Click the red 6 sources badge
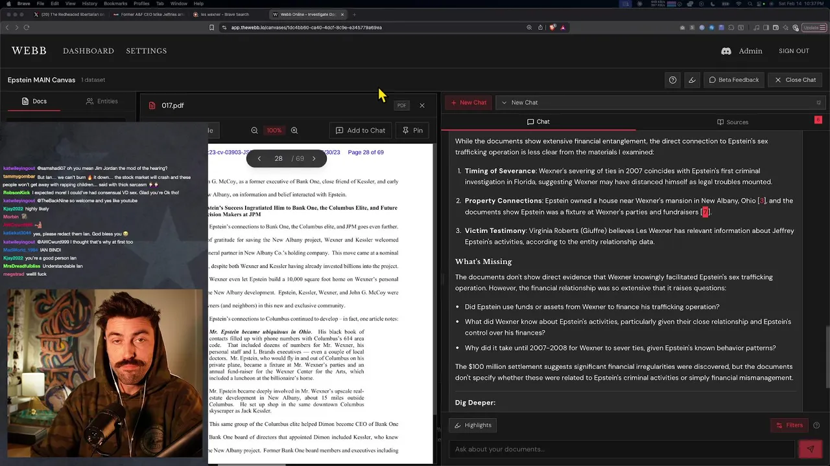830x466 pixels. point(818,120)
